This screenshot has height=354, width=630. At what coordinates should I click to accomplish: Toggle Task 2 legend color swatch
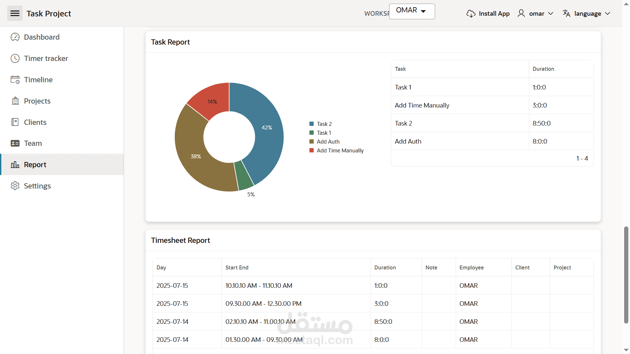coord(311,124)
